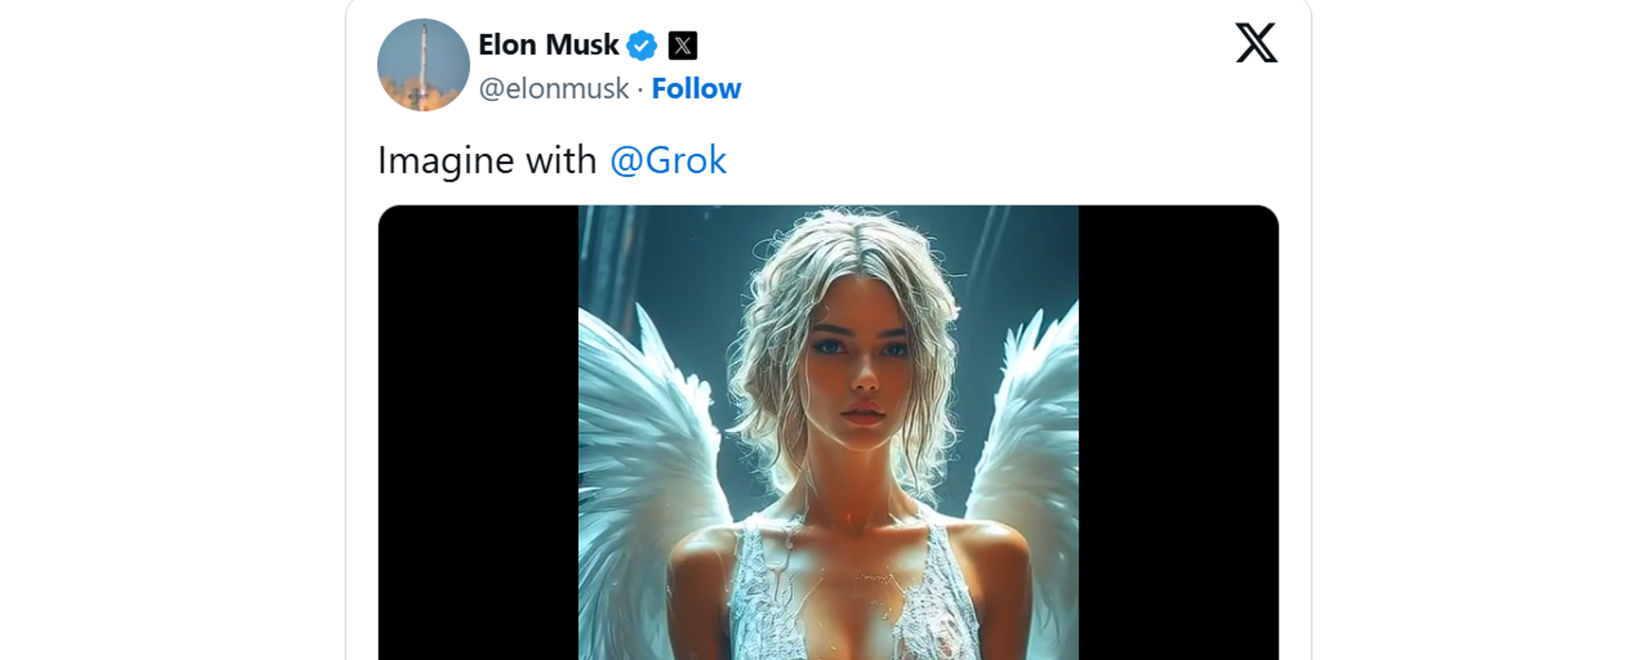Image resolution: width=1652 pixels, height=660 pixels.
Task: Click empty card space right of Follow
Action: coord(974,89)
